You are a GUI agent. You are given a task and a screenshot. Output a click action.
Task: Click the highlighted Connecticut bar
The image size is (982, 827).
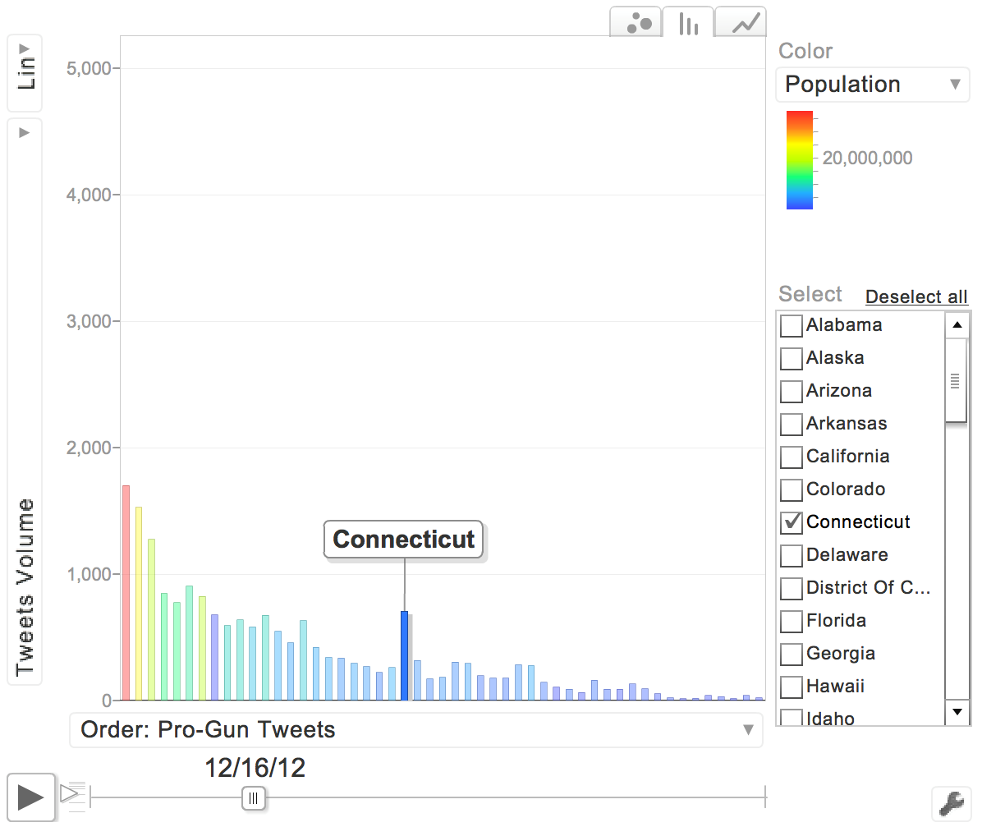404,655
